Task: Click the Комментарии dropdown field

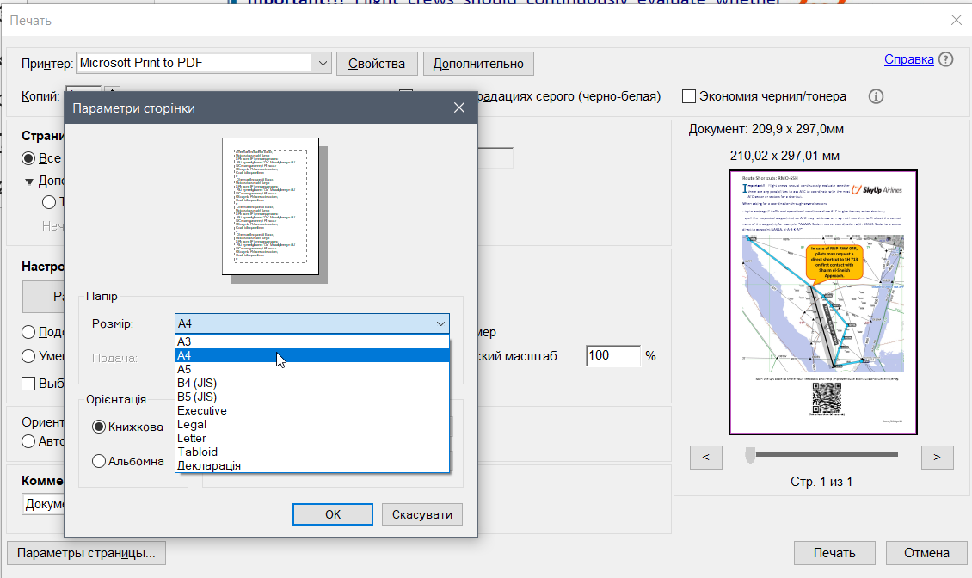Action: pos(43,504)
